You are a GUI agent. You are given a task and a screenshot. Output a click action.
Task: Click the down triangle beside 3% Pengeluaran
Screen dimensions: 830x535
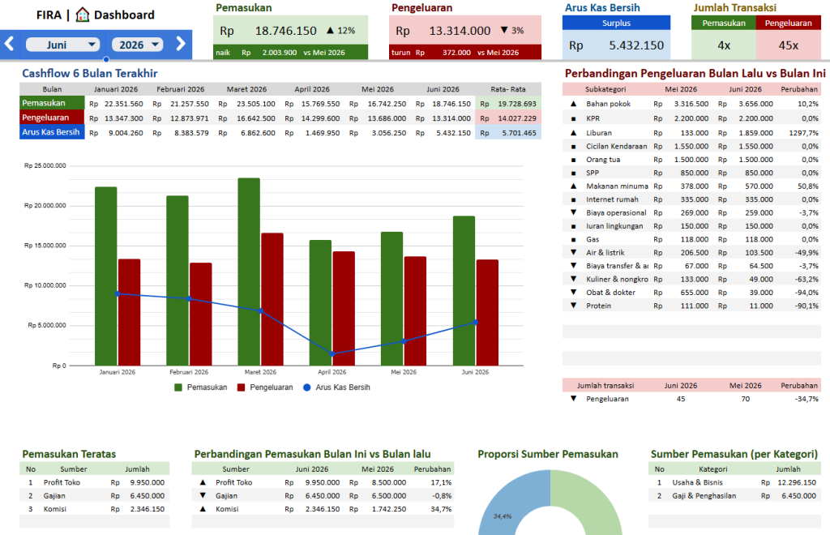point(504,31)
